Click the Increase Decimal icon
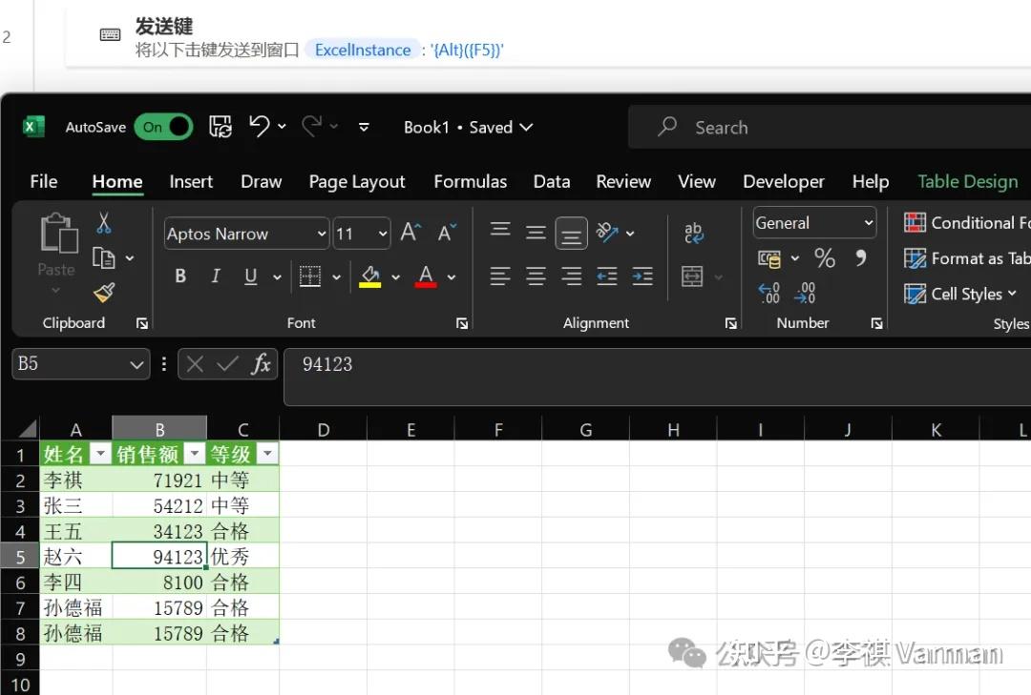The height and width of the screenshot is (695, 1031). click(768, 293)
